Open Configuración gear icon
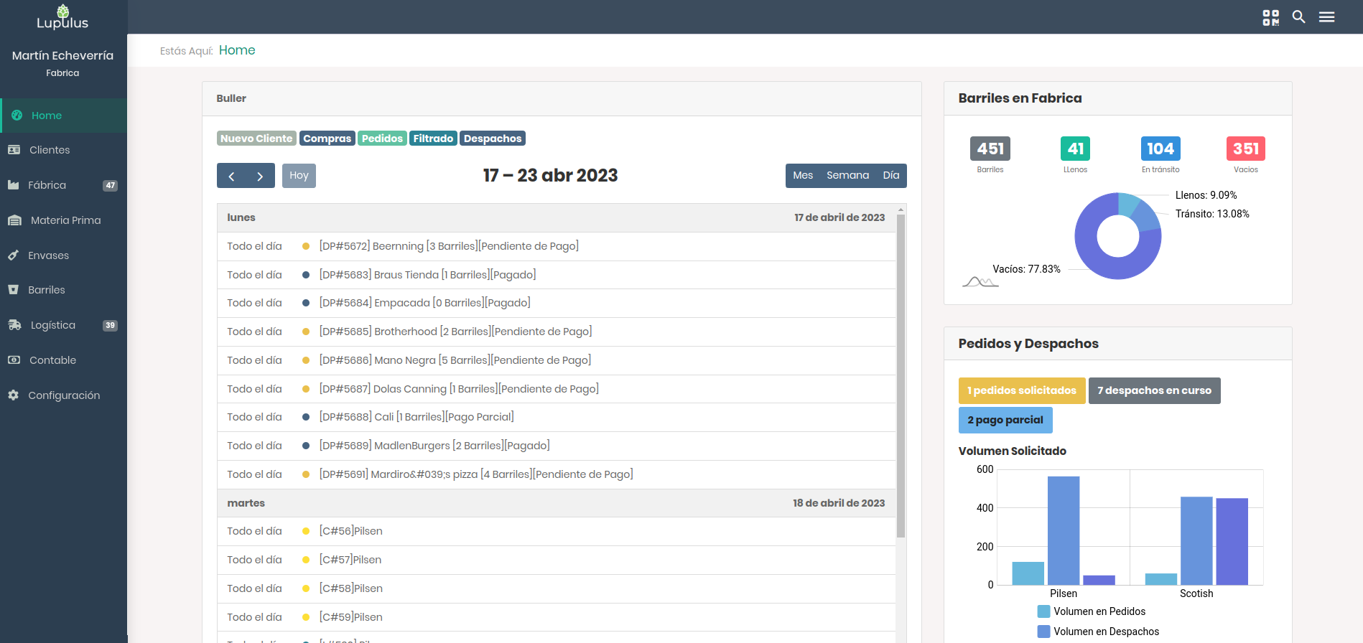Image resolution: width=1363 pixels, height=643 pixels. [13, 395]
